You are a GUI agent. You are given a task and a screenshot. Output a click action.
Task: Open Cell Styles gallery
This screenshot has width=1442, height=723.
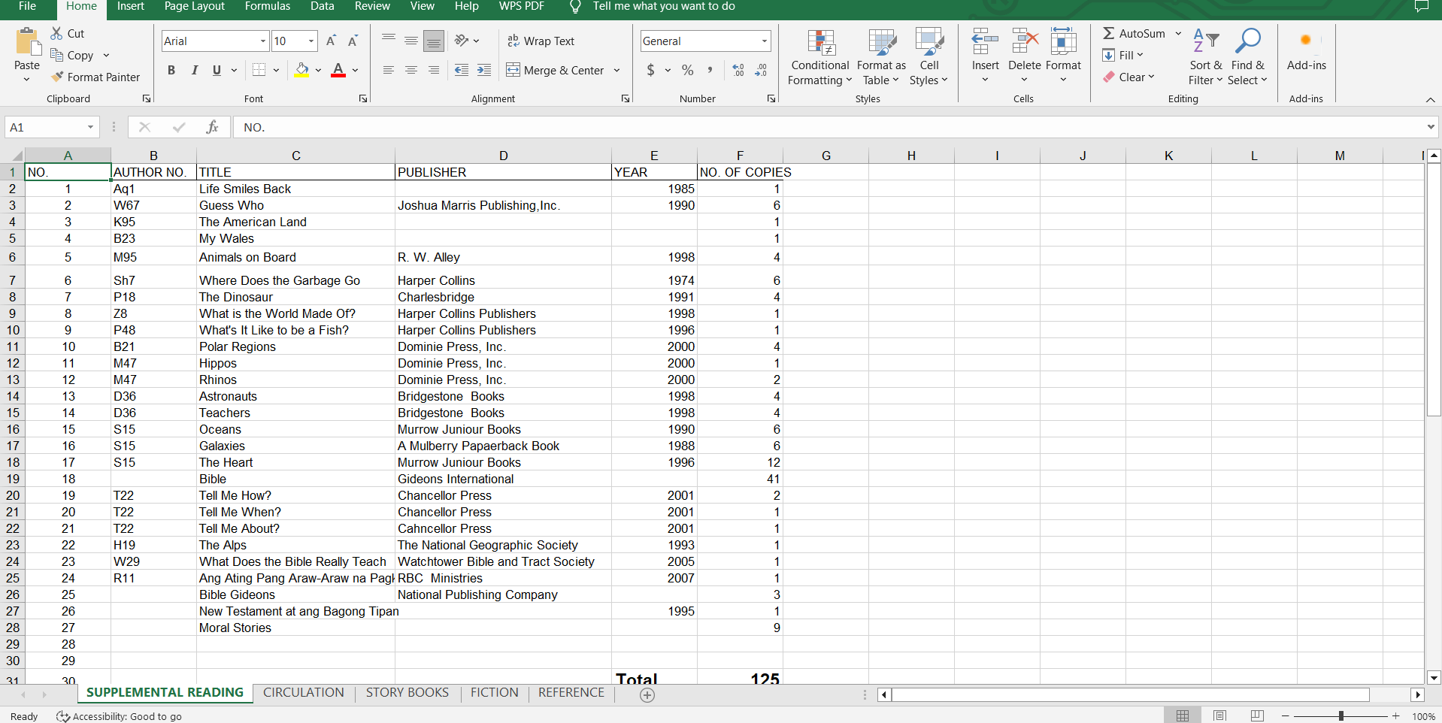929,58
